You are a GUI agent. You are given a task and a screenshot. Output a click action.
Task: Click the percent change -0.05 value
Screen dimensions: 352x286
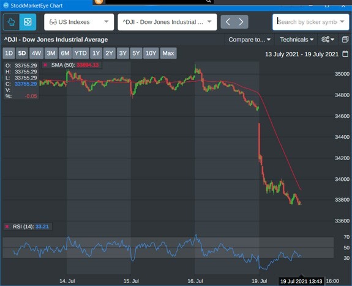[31, 96]
